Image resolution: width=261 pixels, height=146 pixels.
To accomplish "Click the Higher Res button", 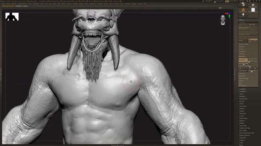I will pos(253,25).
